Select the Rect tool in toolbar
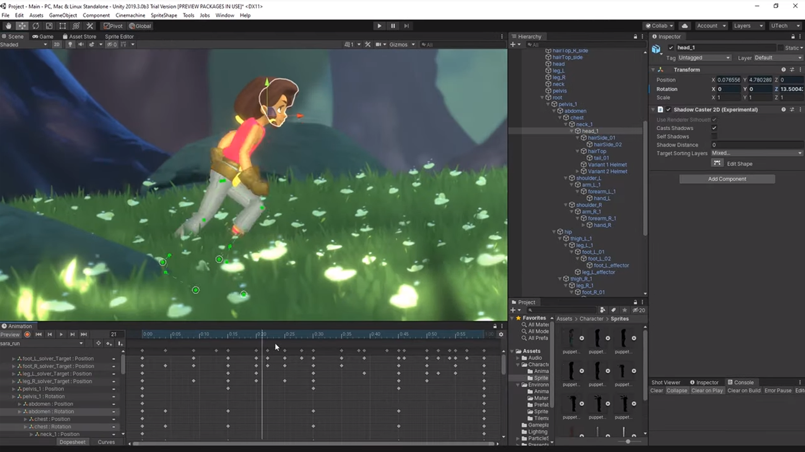Screen dimensions: 805x452 click(x=62, y=26)
